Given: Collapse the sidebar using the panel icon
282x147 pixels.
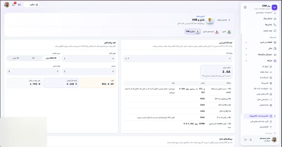Looking at the screenshot, I should 245,7.
